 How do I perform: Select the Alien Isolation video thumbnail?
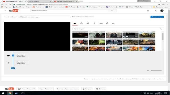point(97,41)
